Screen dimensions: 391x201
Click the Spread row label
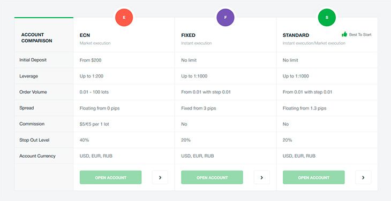point(26,108)
